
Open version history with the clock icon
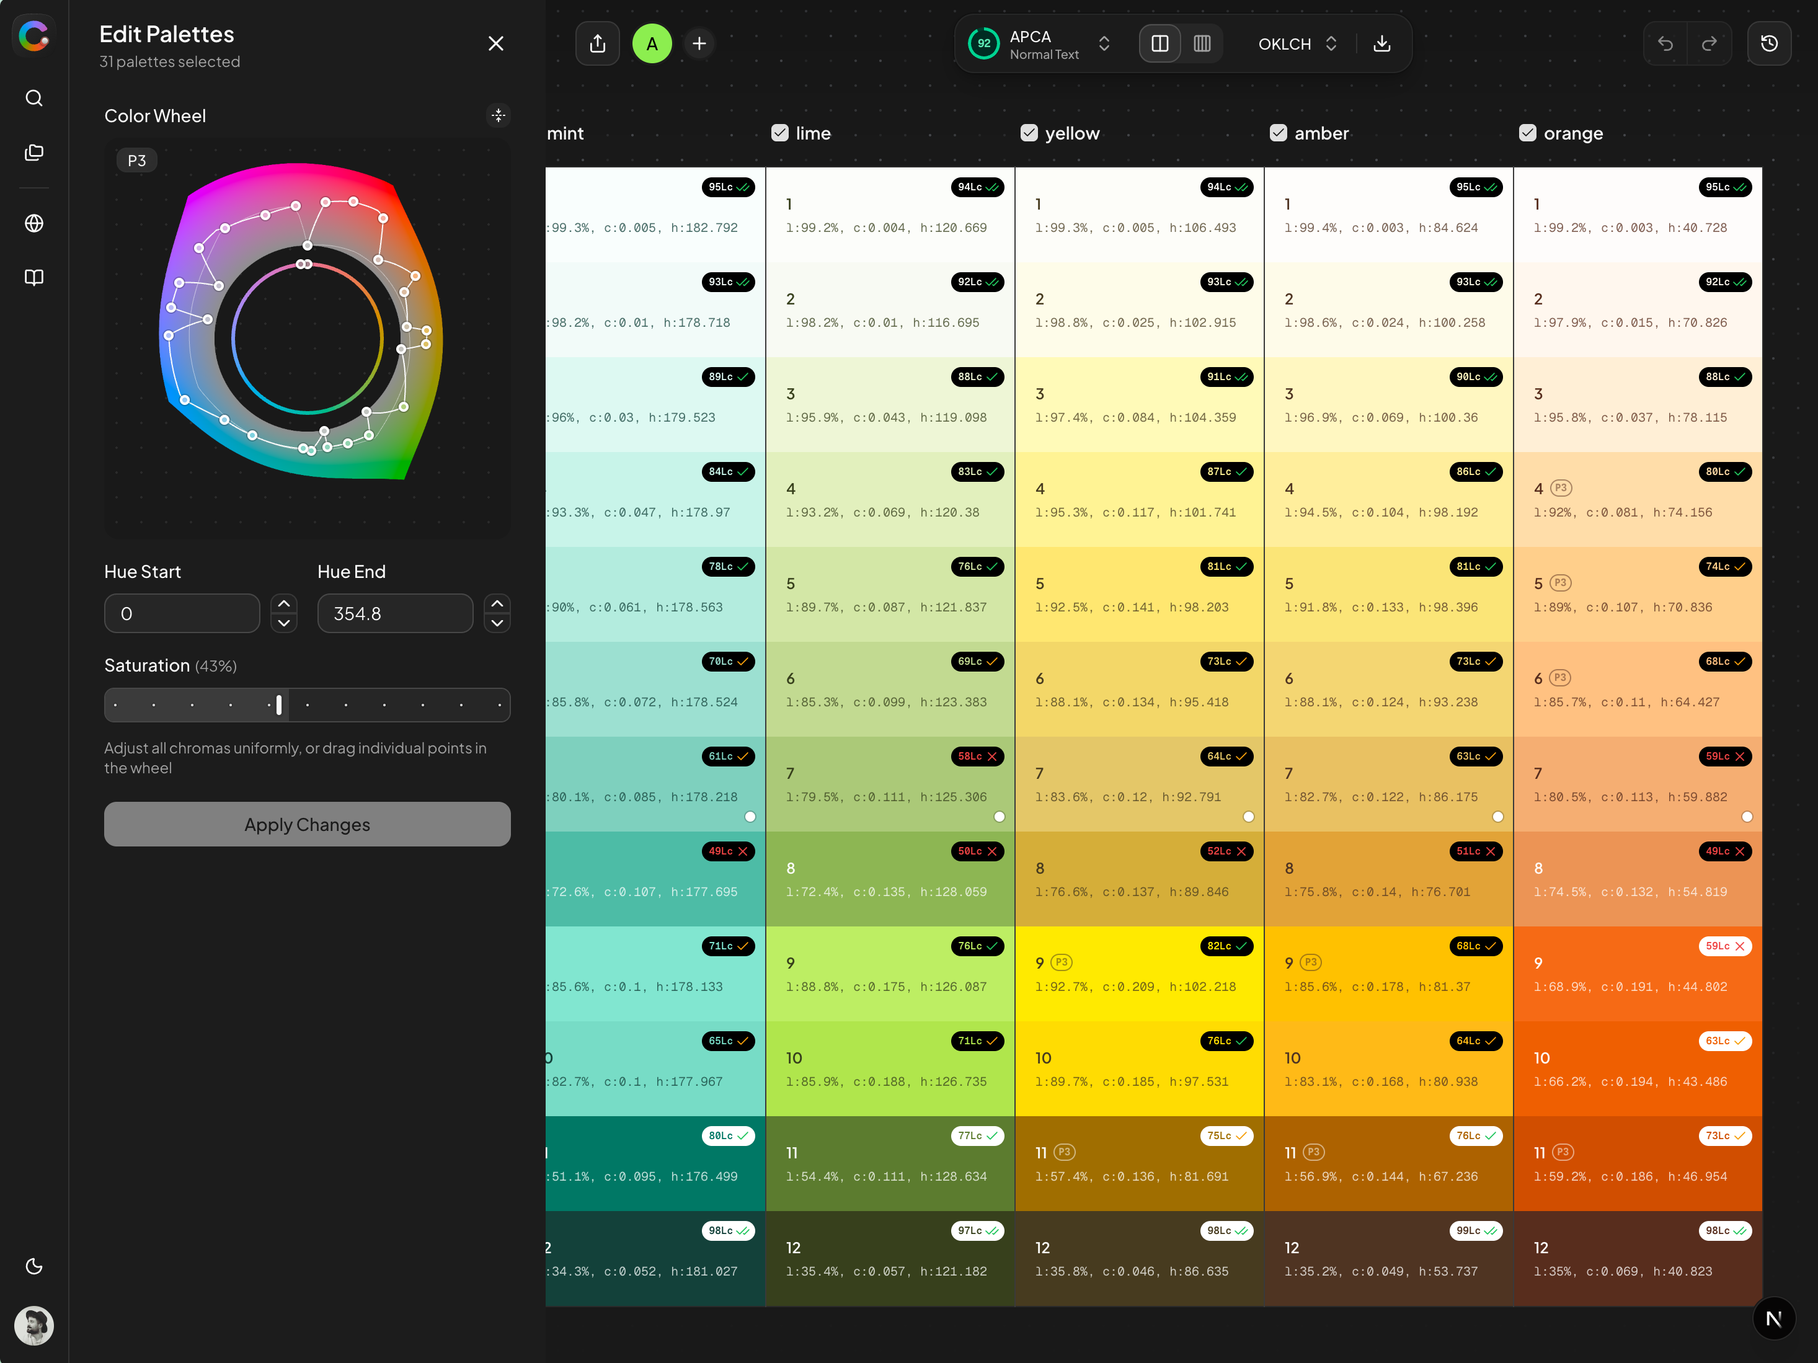point(1770,43)
